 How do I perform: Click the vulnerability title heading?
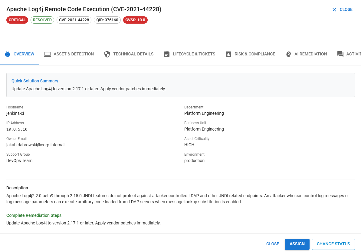click(84, 9)
